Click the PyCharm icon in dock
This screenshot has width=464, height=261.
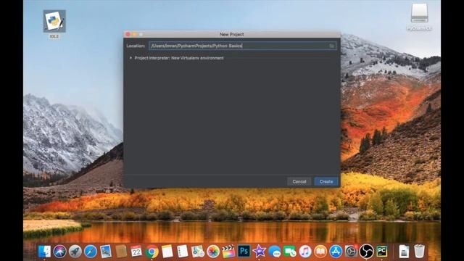point(382,252)
